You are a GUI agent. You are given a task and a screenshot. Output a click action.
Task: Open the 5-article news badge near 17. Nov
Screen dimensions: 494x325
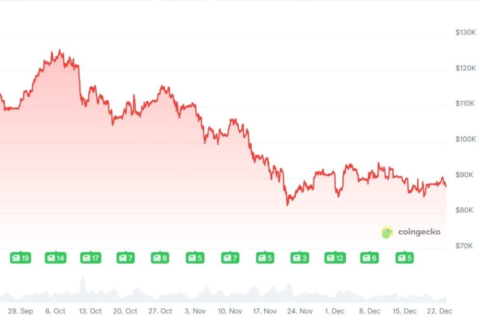pyautogui.click(x=265, y=258)
